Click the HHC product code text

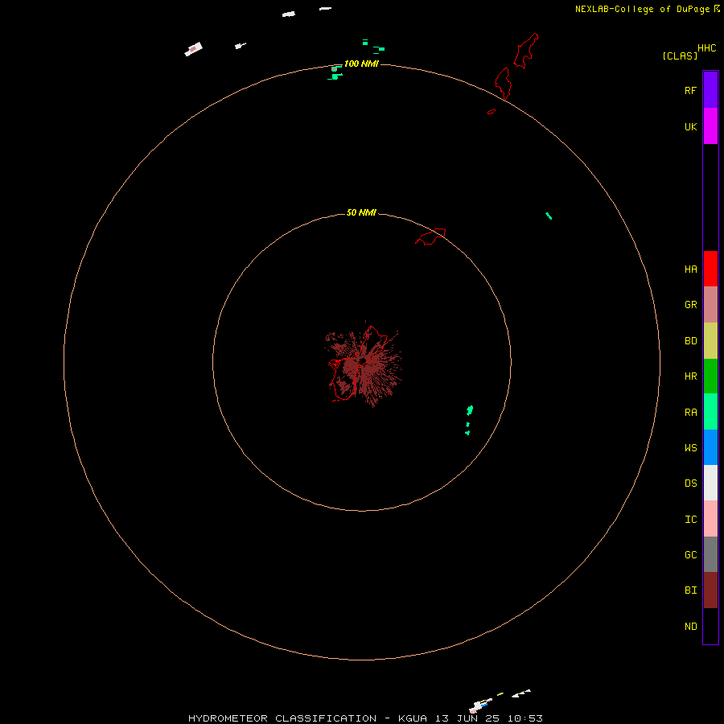(707, 48)
